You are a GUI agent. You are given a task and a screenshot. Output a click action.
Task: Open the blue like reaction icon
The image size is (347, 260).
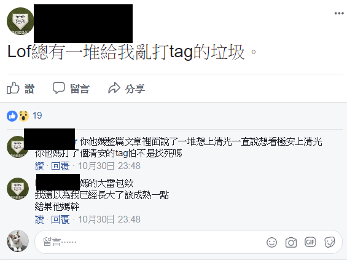[x=12, y=116]
